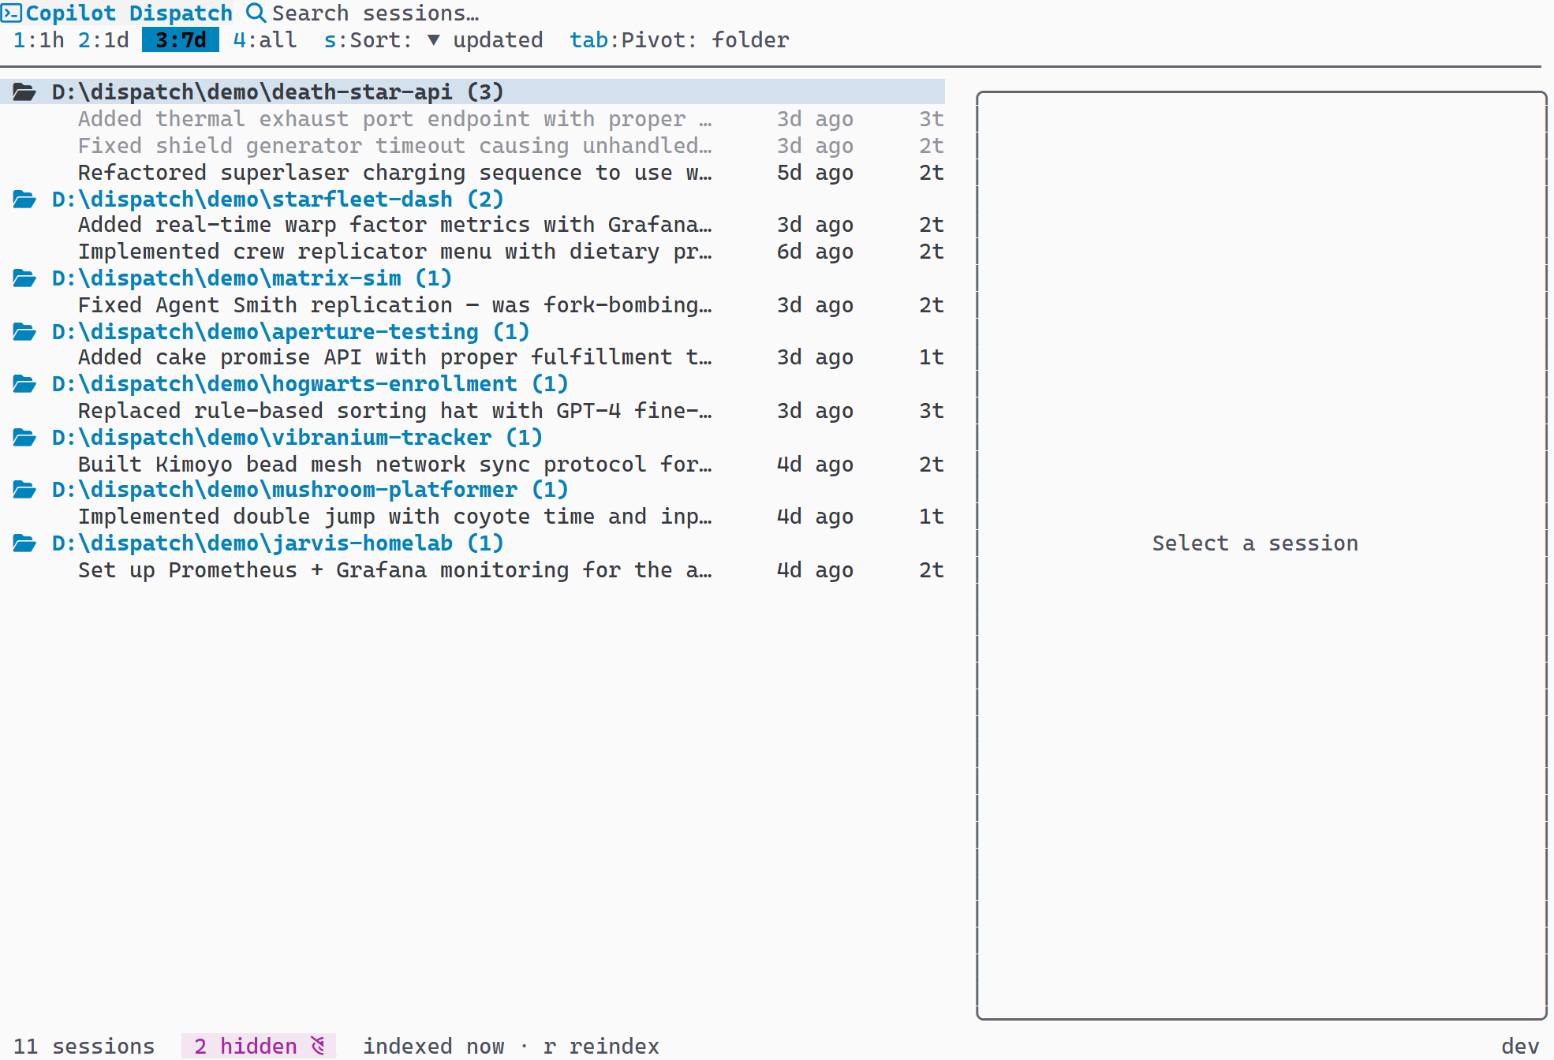Screen dimensions: 1554x1060
Task: Click the folder icon beside death-star-api
Action: 24,91
